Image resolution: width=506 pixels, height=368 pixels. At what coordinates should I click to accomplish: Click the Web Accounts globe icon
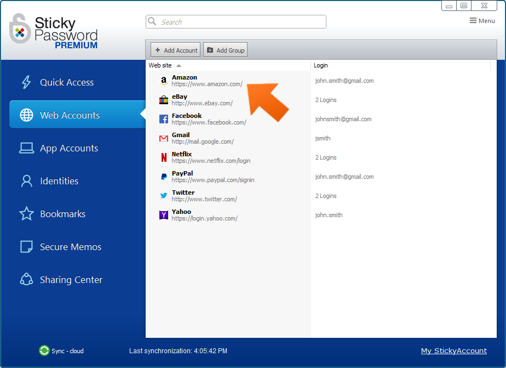click(x=26, y=115)
